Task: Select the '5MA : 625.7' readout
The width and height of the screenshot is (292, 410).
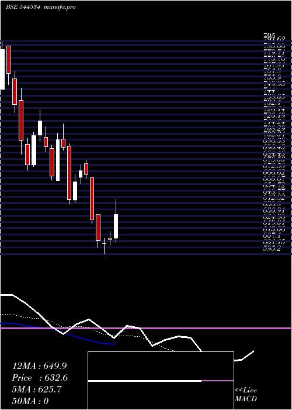Action: pyautogui.click(x=37, y=389)
